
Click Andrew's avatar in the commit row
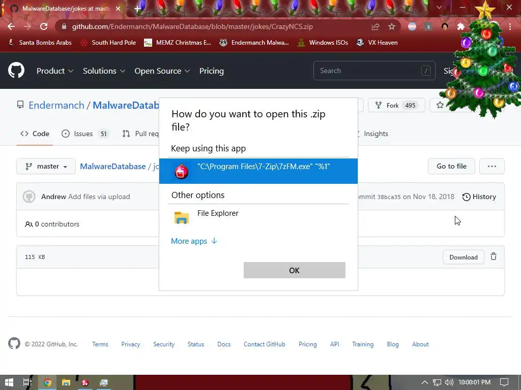(29, 197)
